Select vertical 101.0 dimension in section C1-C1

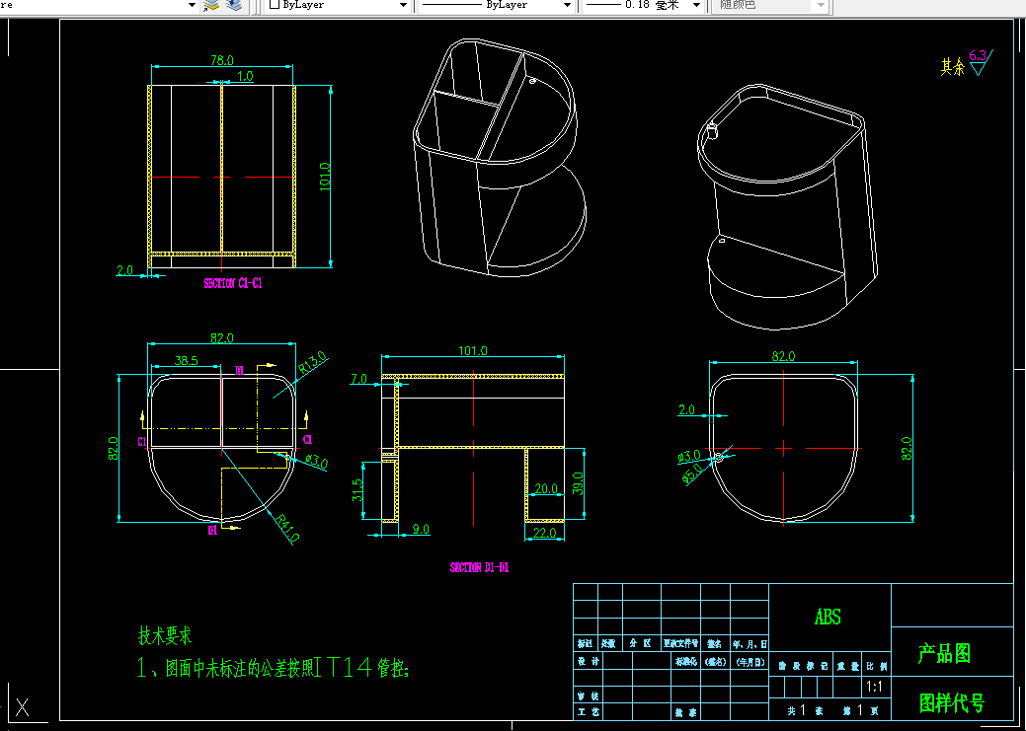[x=325, y=177]
